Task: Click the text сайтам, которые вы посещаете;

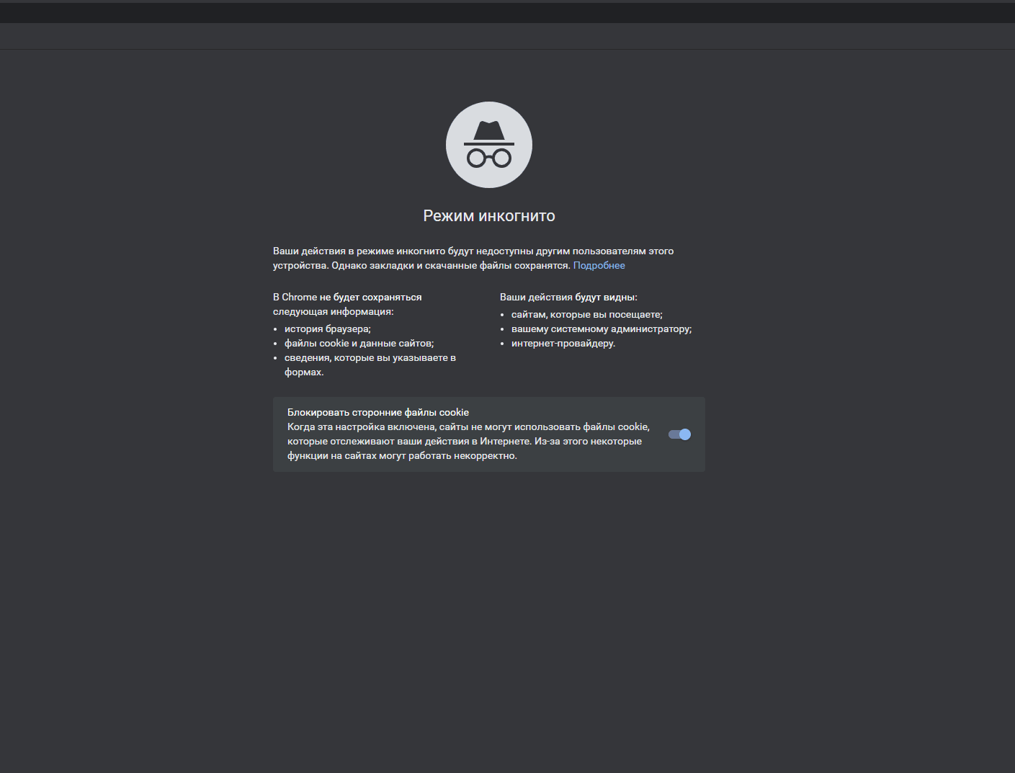Action: (587, 315)
